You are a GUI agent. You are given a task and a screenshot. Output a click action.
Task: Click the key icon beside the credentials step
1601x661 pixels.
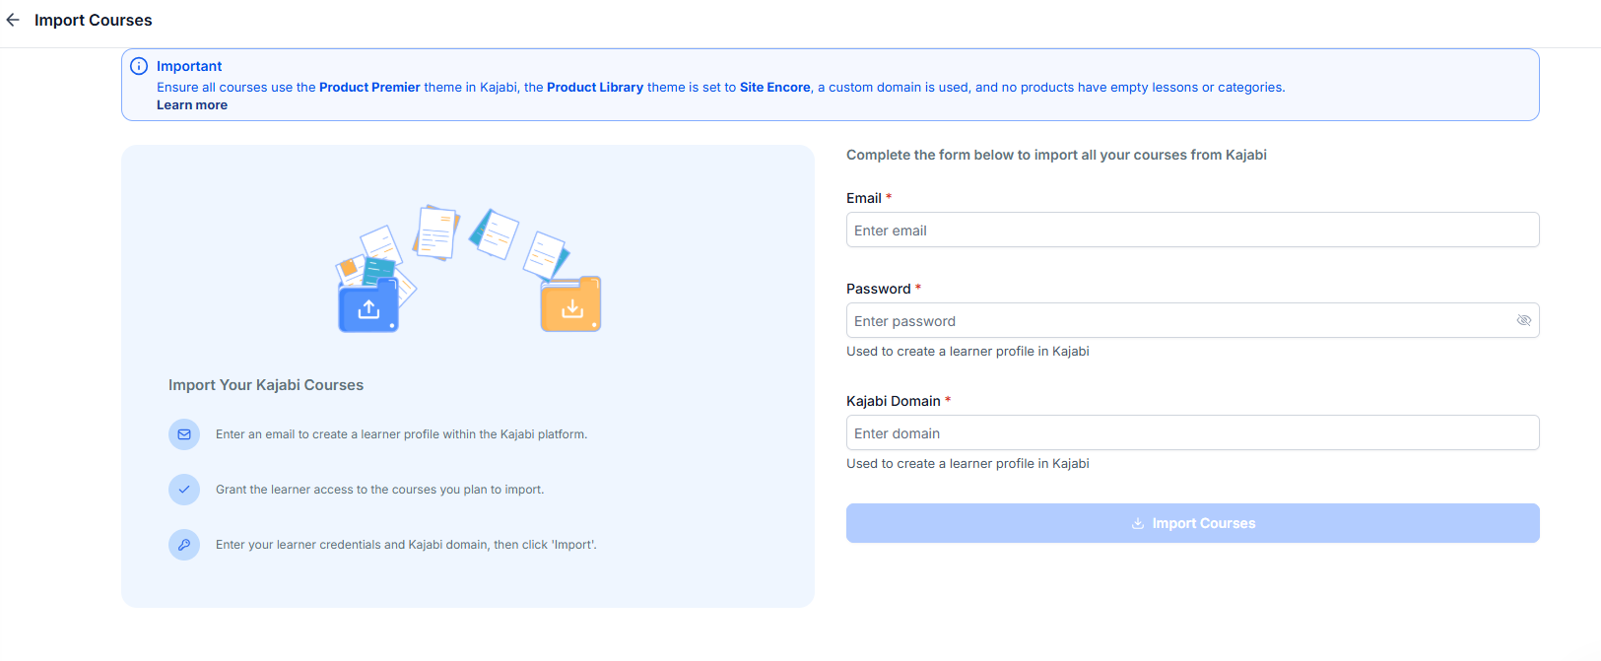tap(184, 545)
